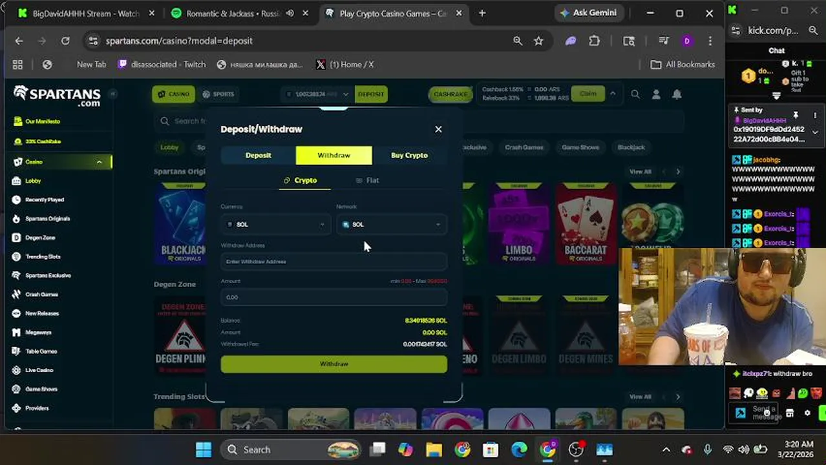
Task: Click the green Withdraw button
Action: coord(334,364)
